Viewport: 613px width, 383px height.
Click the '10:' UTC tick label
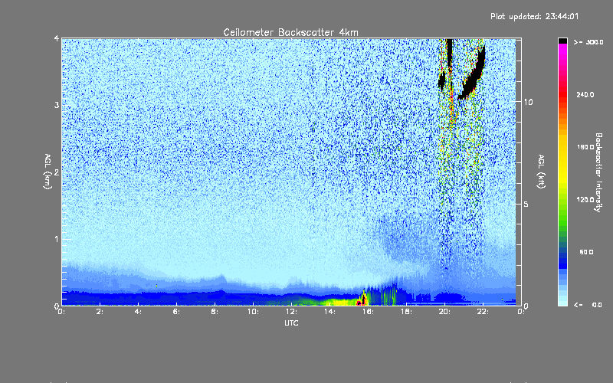tap(254, 312)
